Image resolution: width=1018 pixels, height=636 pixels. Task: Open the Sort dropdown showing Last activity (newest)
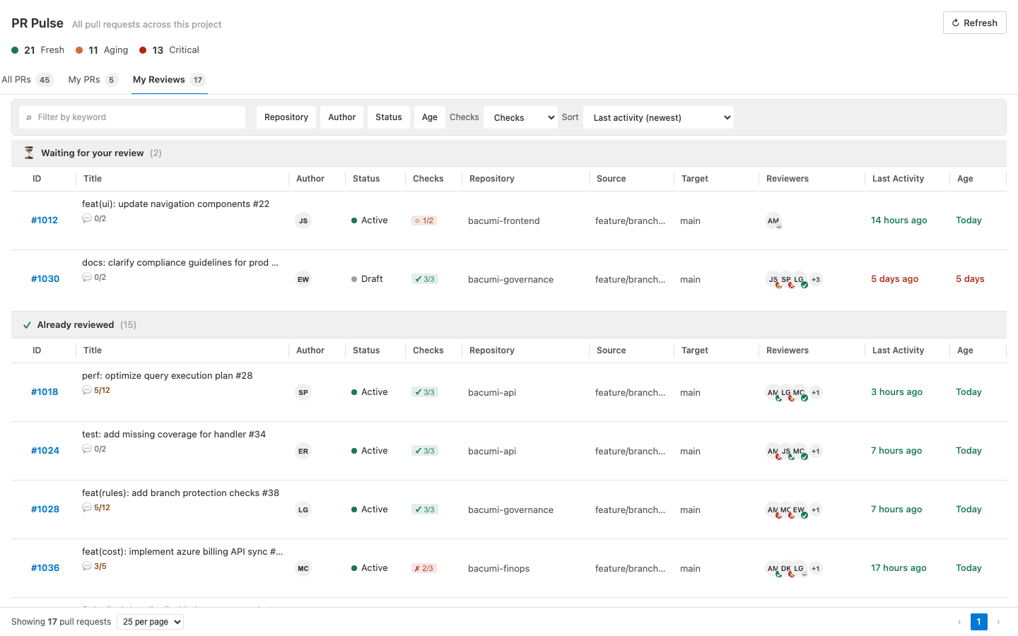pos(659,117)
